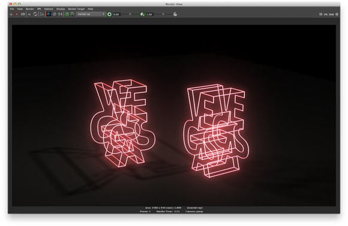Click the IPR stop icon
The image size is (348, 226).
pos(337,14)
